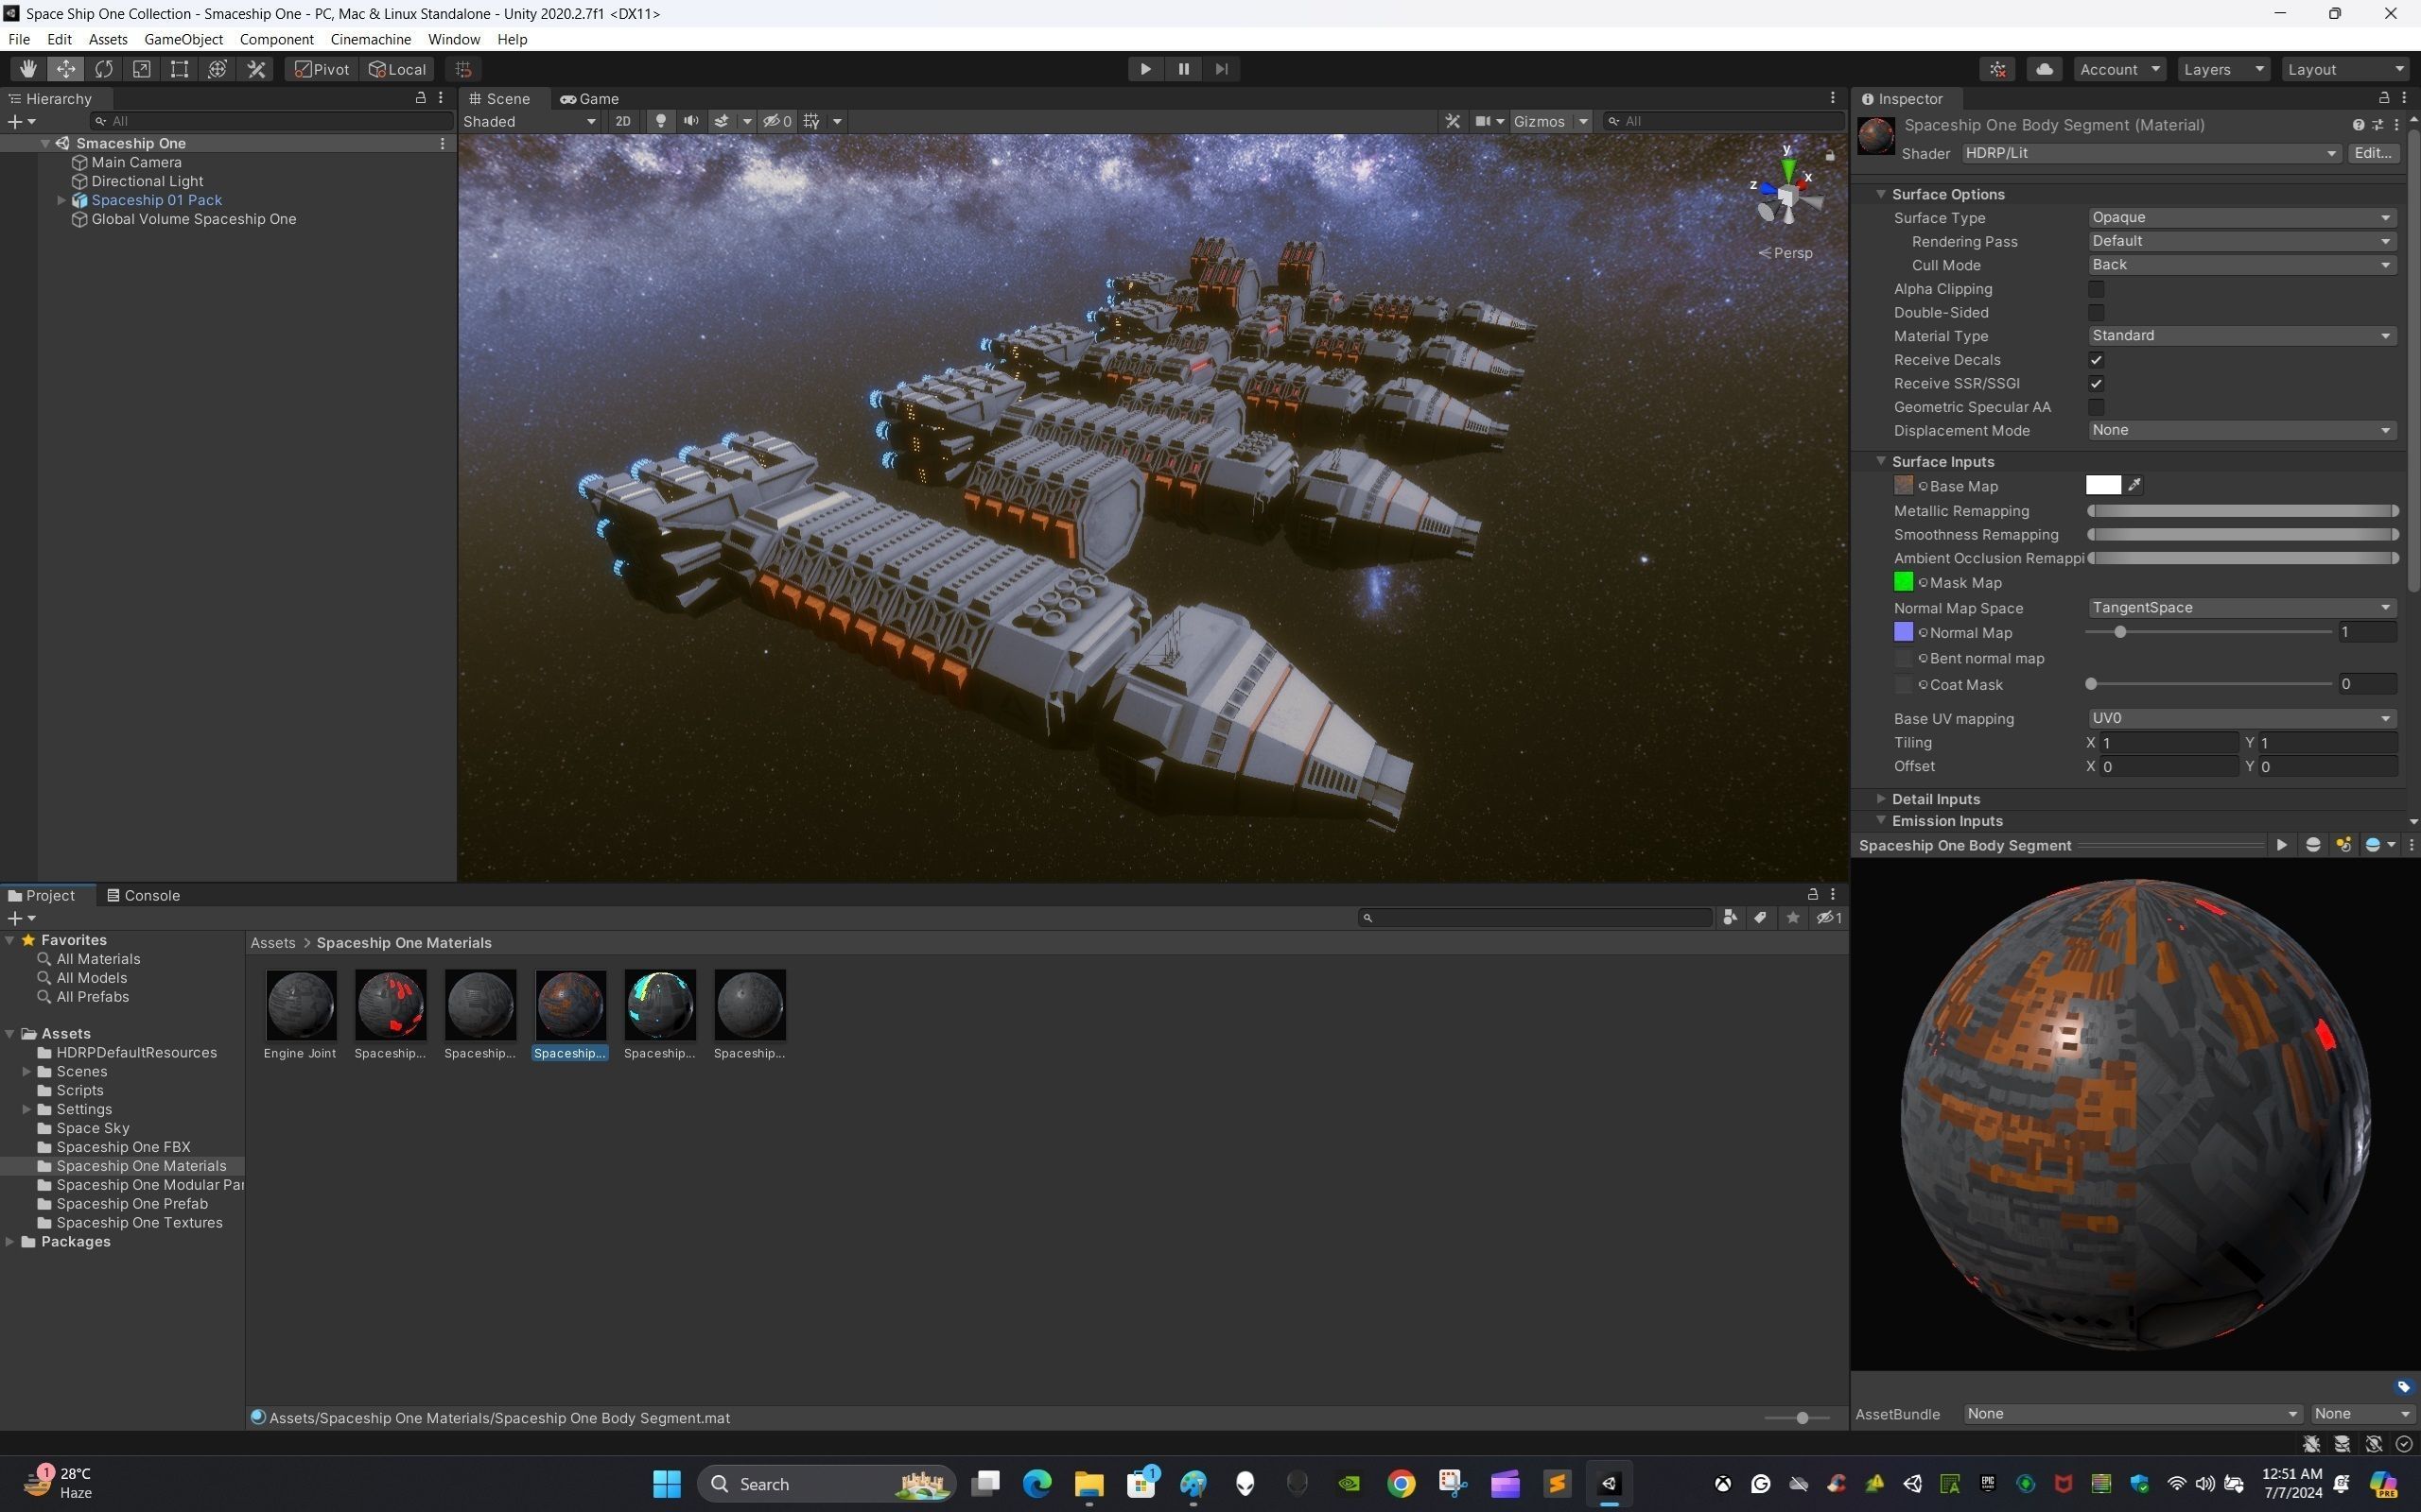
Task: Toggle hidden packages visibility in Project
Action: 1829,918
